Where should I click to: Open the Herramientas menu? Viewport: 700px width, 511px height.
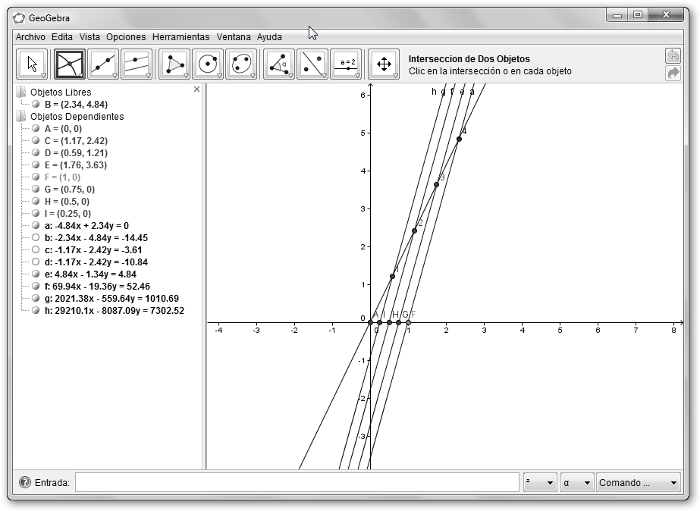tap(180, 36)
